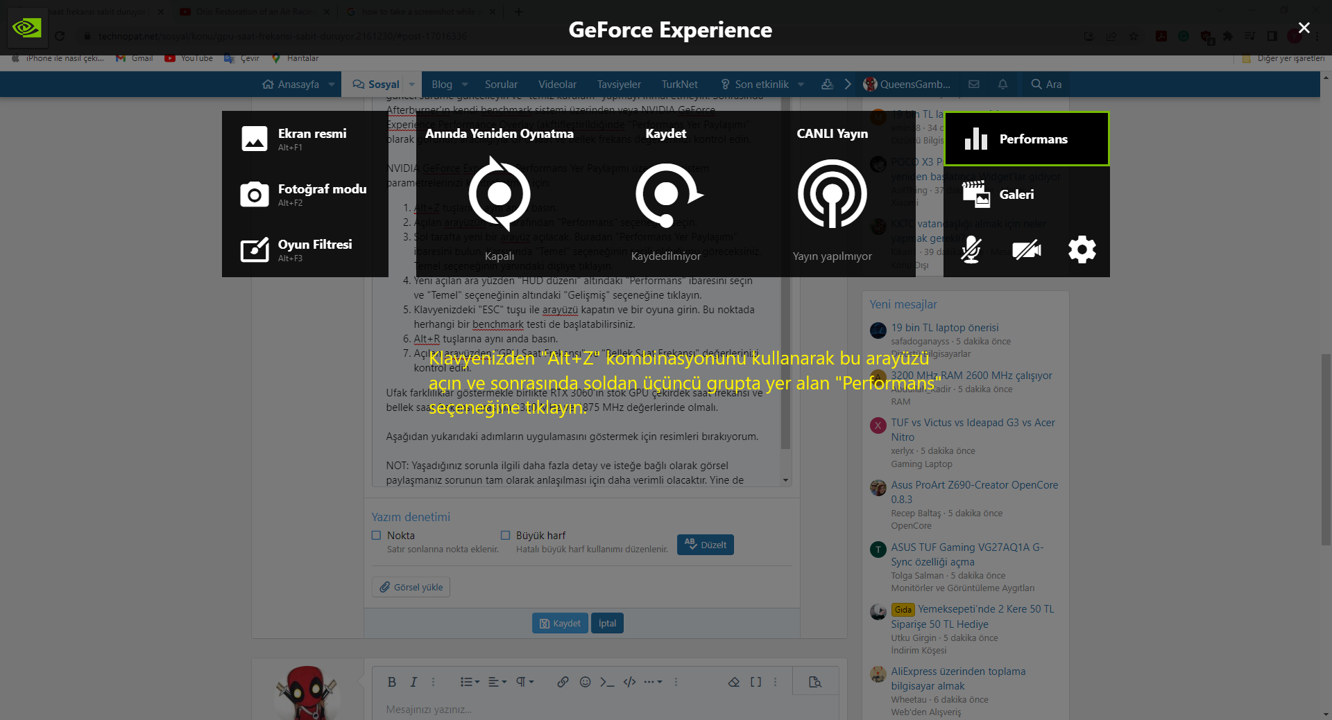The image size is (1332, 720).
Task: Click the navbar right chevron for more items
Action: pos(848,84)
